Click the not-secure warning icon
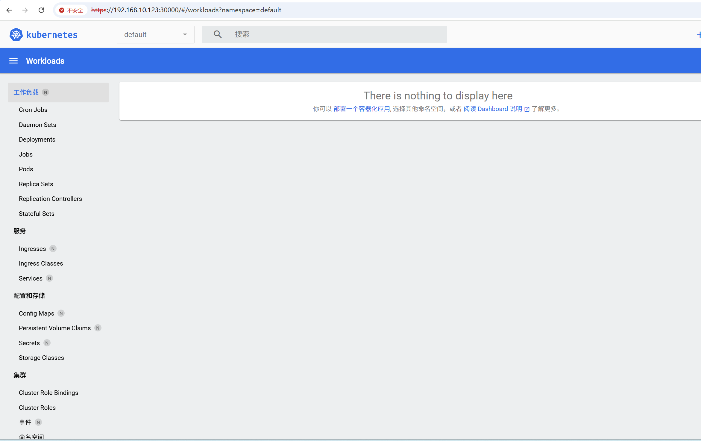 coord(62,10)
